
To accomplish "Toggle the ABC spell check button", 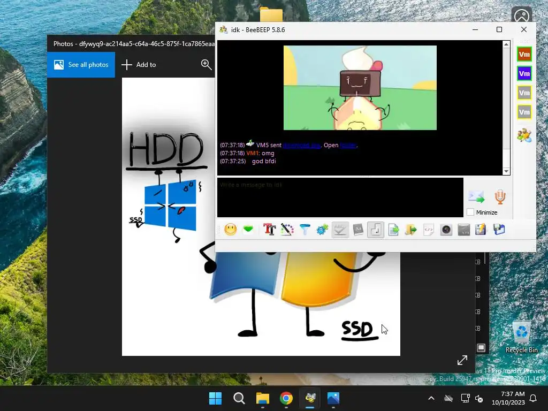I will click(x=340, y=230).
